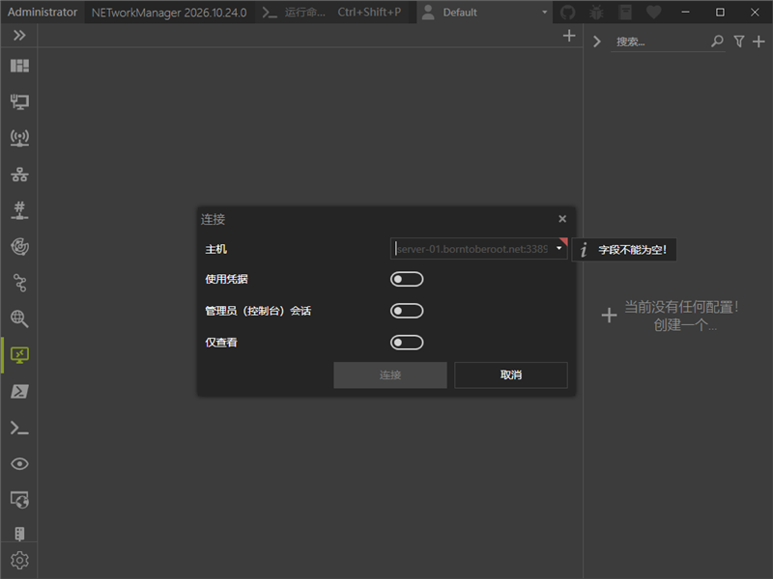This screenshot has width=773, height=579.
Task: Open the Dashboard view icon
Action: coord(19,66)
